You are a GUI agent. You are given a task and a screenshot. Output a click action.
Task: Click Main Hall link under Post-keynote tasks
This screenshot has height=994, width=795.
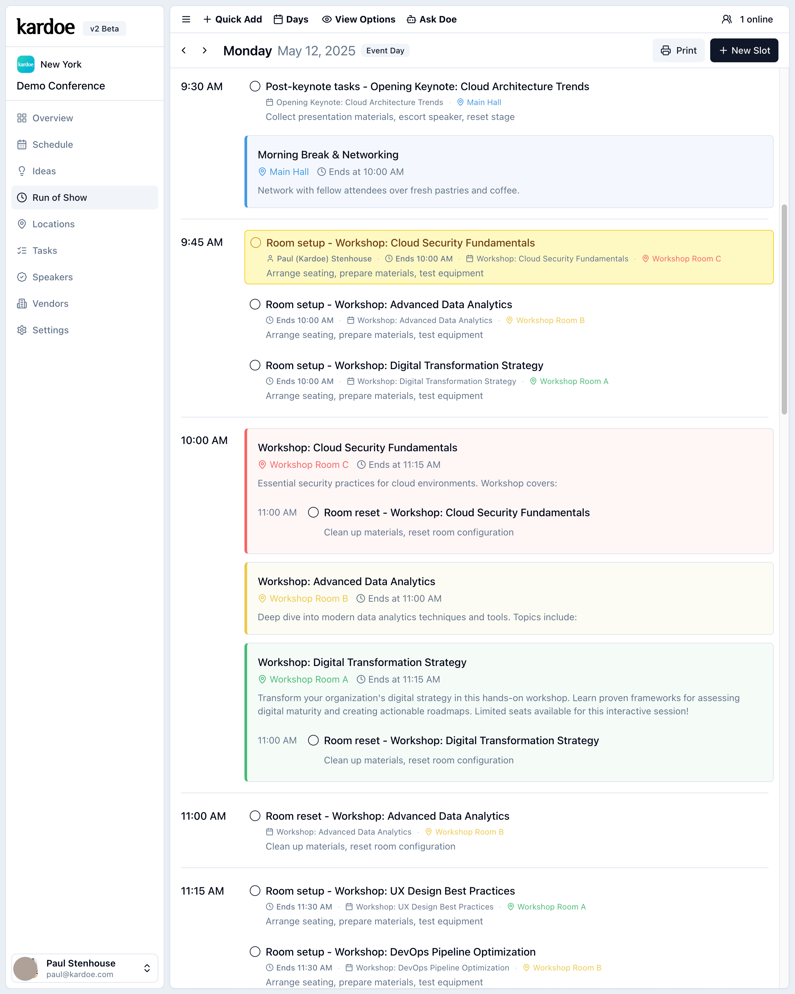click(479, 102)
